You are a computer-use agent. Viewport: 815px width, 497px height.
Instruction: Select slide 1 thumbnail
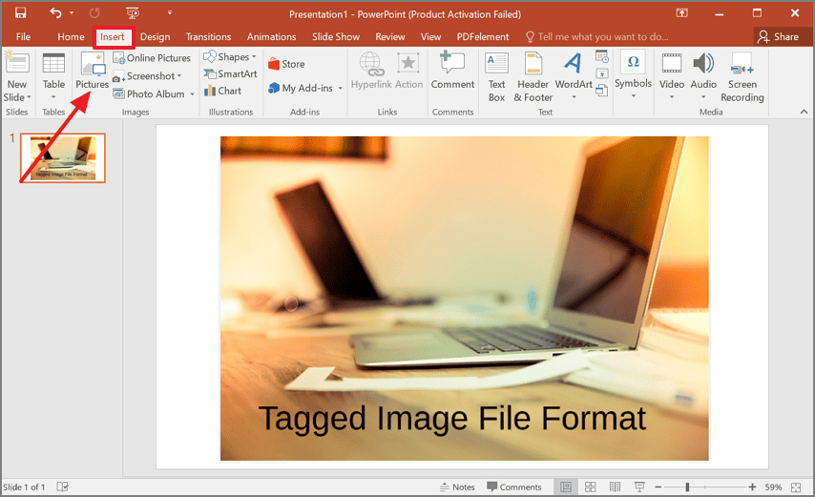coord(63,158)
